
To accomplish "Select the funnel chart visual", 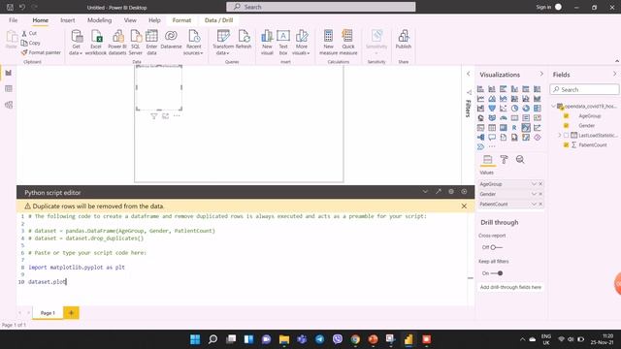I will 492,108.
